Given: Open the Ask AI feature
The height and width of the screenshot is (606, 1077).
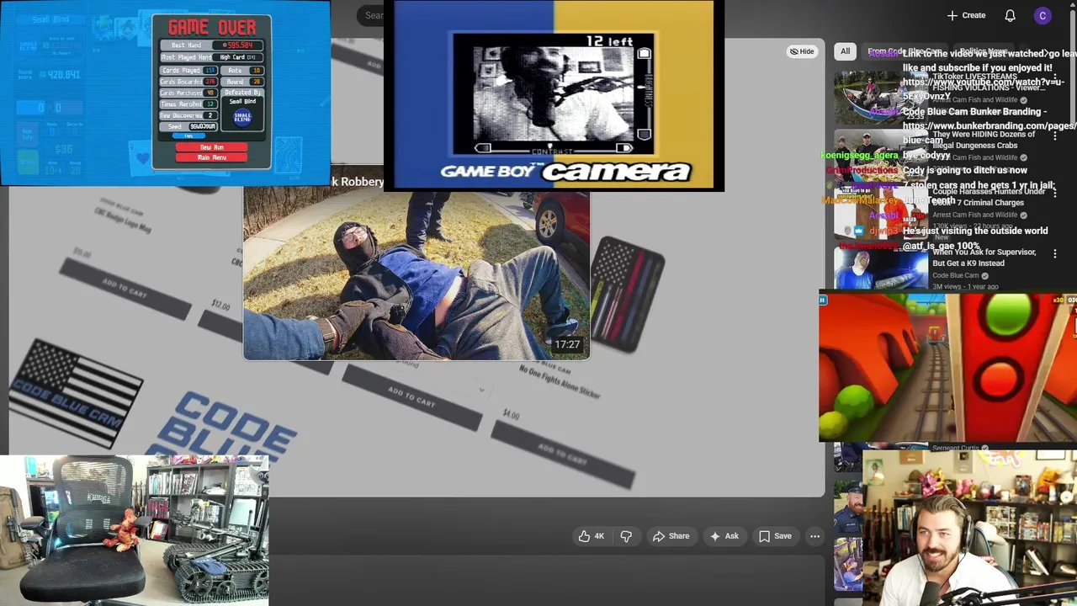Looking at the screenshot, I should 724,536.
